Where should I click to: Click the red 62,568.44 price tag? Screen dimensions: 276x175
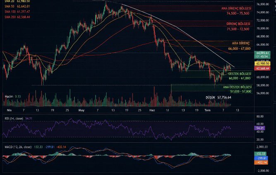(262, 68)
